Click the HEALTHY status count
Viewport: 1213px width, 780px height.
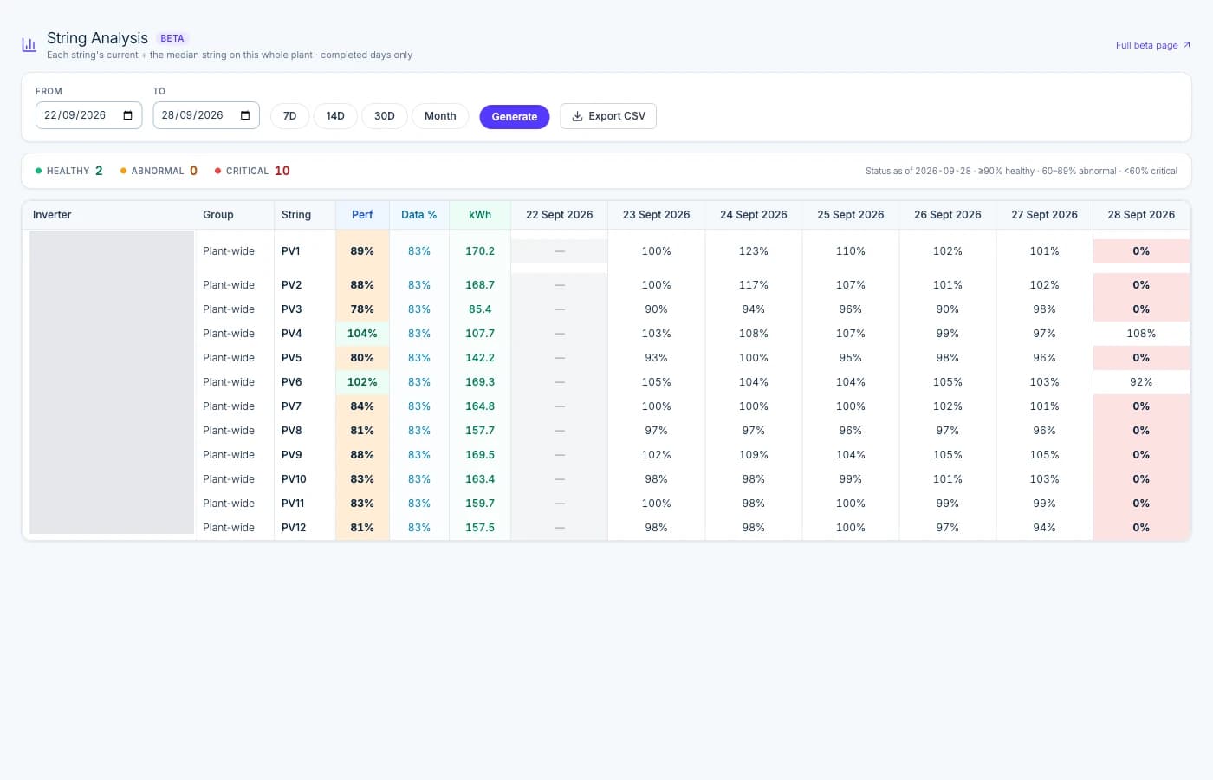69,171
